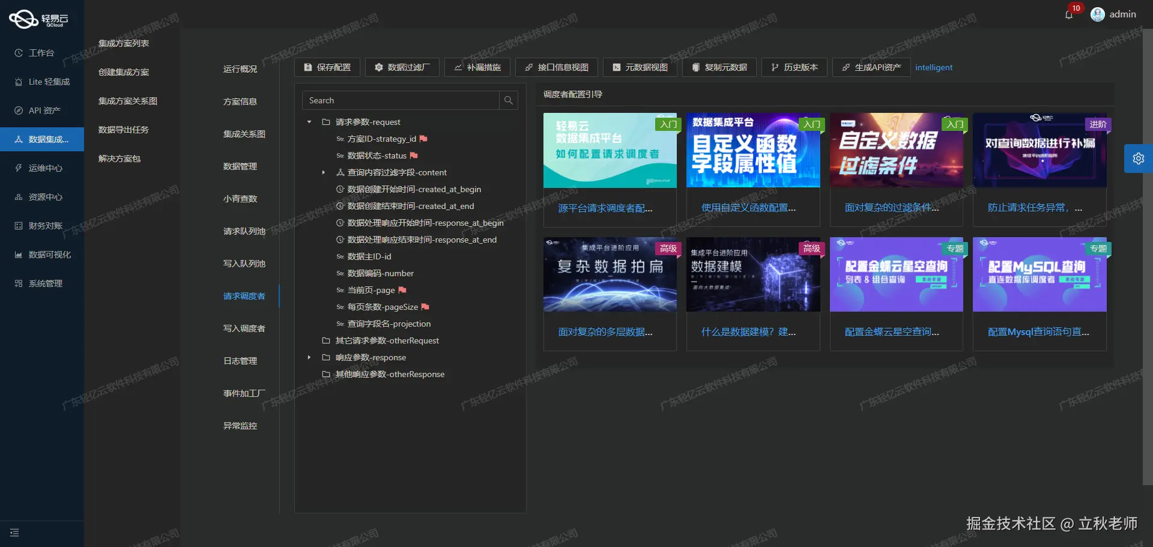Click the 保存配置 button
This screenshot has width=1153, height=547.
[x=327, y=67]
